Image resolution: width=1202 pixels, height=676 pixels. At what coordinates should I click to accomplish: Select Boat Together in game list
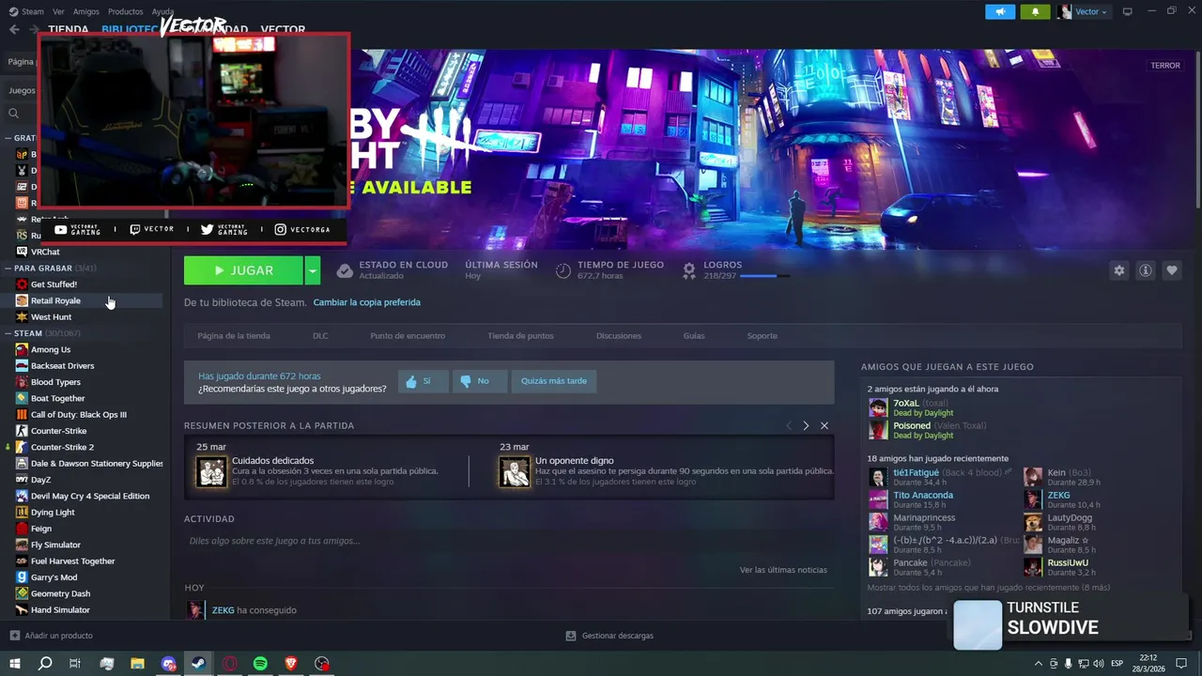pyautogui.click(x=57, y=398)
